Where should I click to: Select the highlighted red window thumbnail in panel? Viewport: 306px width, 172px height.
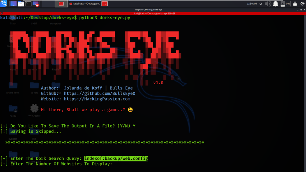tap(61, 4)
